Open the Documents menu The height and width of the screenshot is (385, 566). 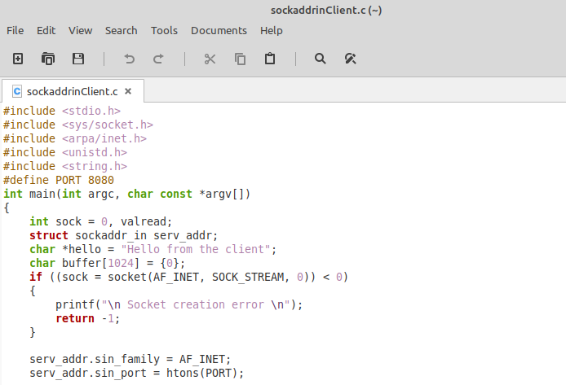click(x=219, y=30)
